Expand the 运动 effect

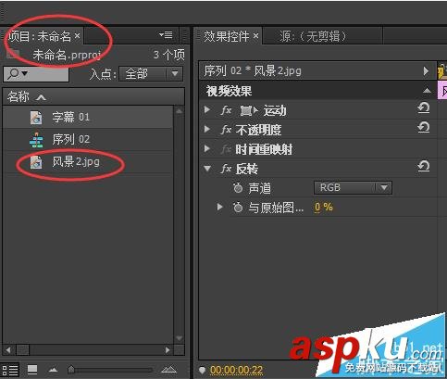click(207, 110)
